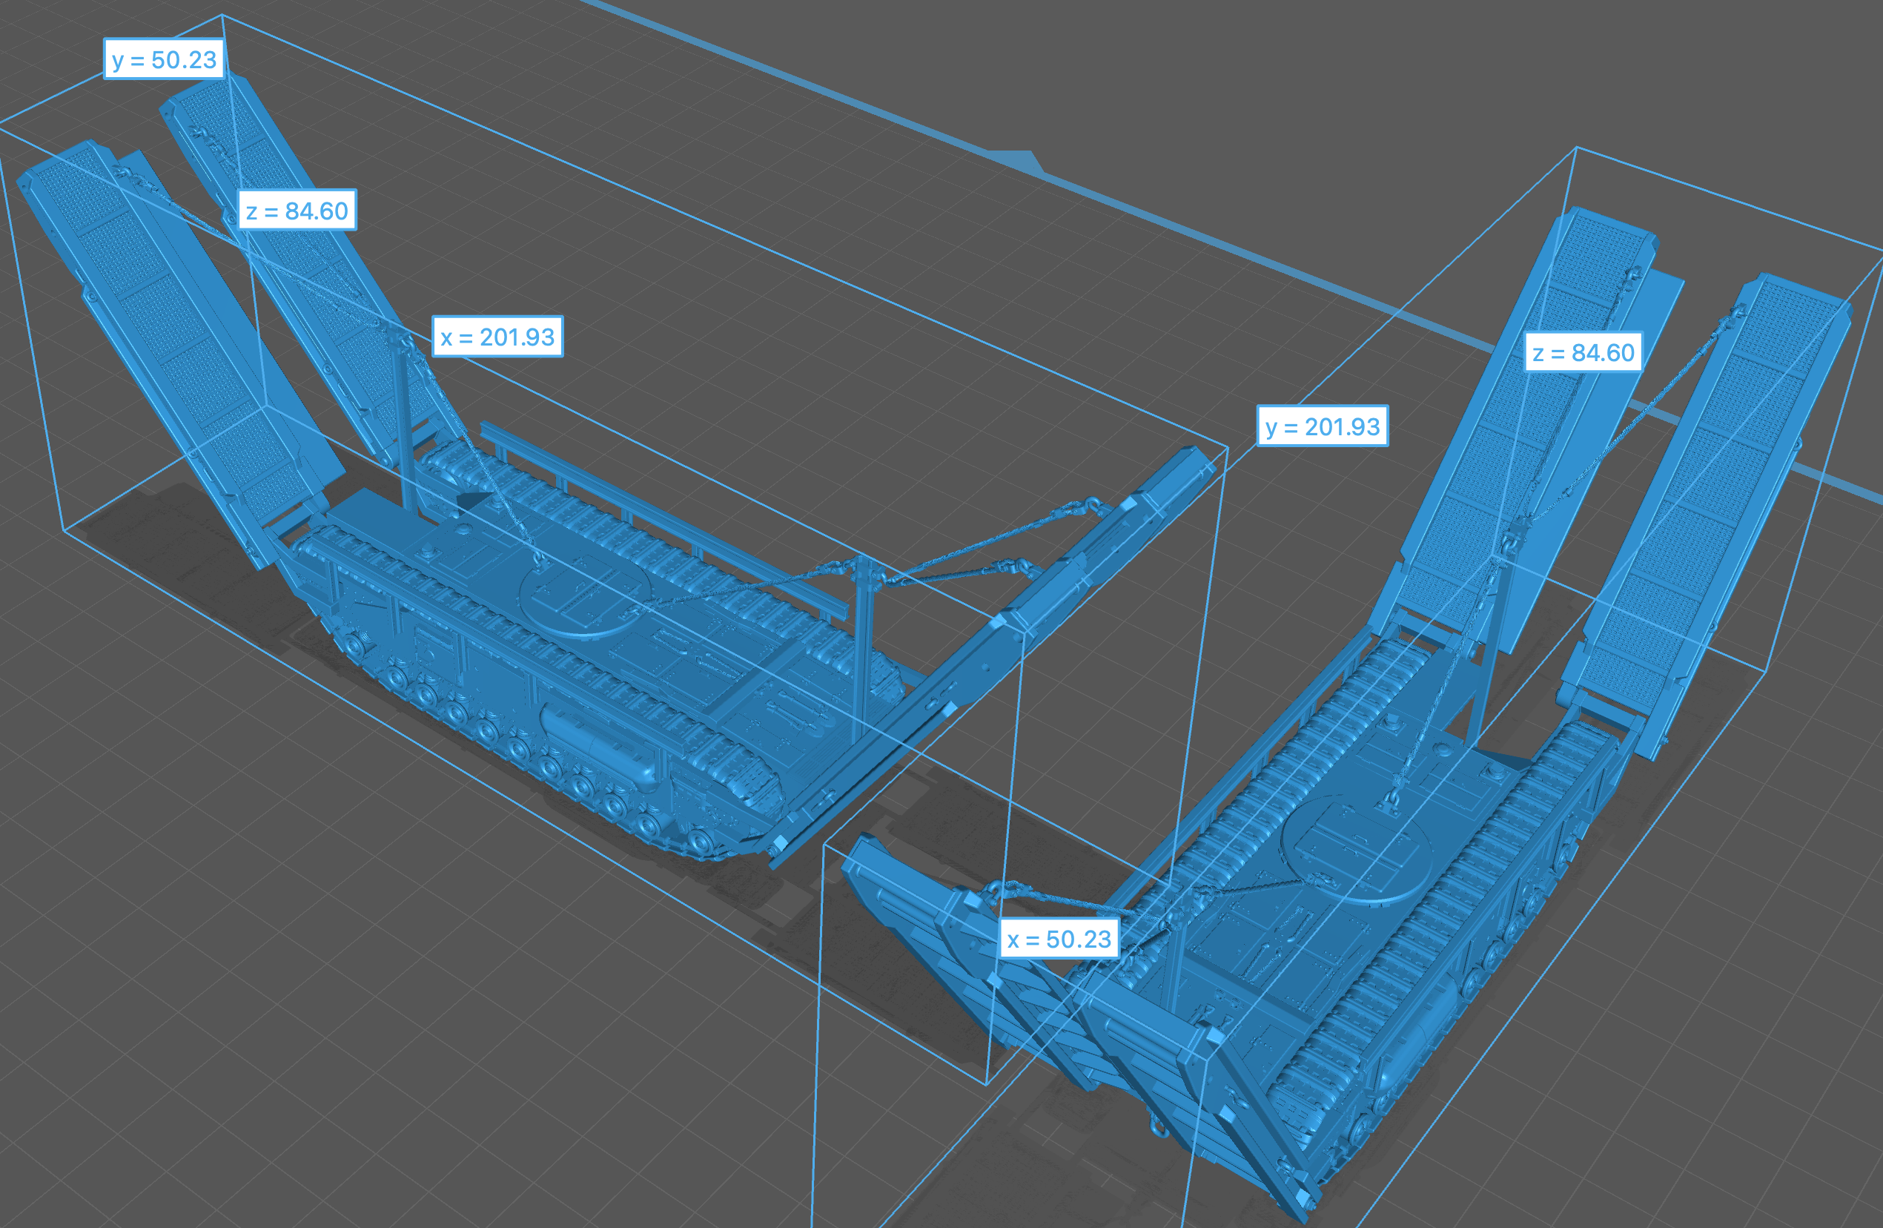Click the "x = 50.23" dimension label
Image resolution: width=1883 pixels, height=1228 pixels.
click(1059, 940)
